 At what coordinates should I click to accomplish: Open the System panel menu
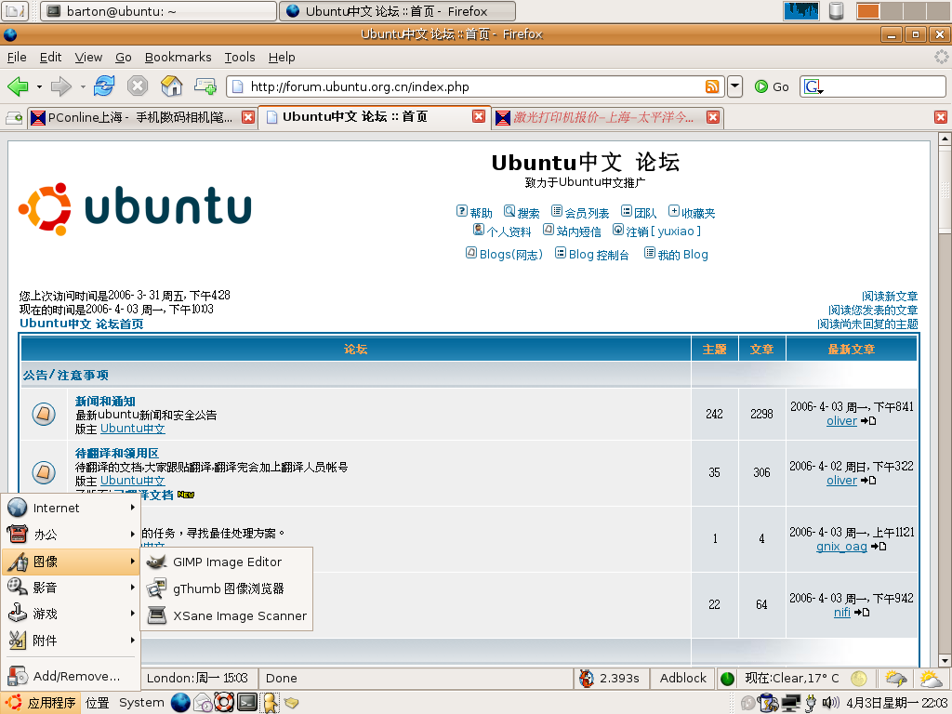tap(141, 703)
